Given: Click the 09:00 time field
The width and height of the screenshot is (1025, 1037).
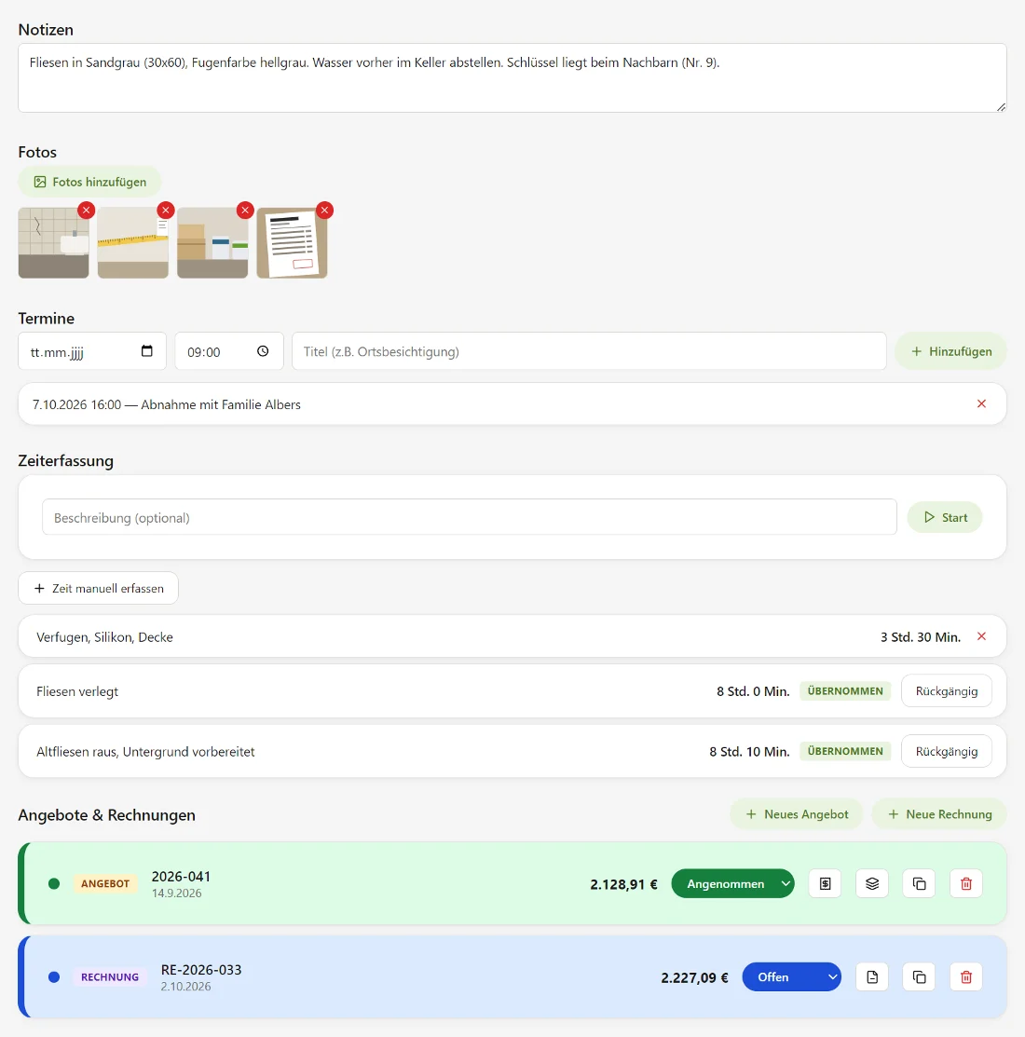Looking at the screenshot, I should click(x=229, y=351).
